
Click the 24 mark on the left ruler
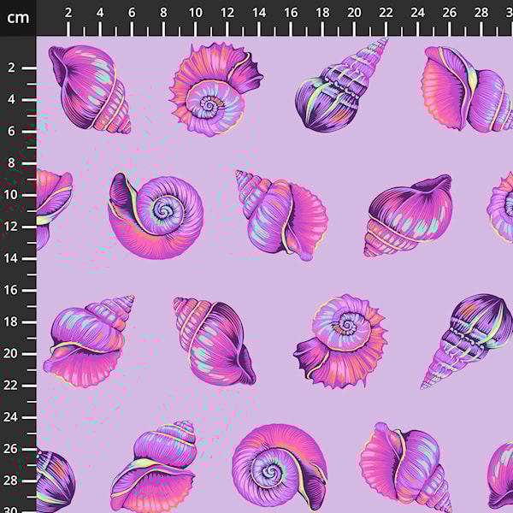(14, 417)
